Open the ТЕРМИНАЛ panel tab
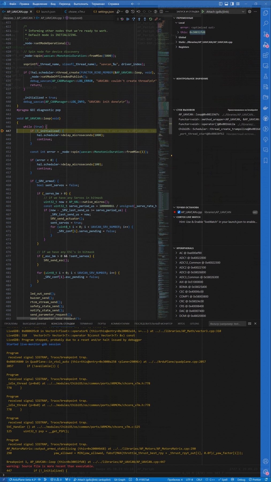The width and height of the screenshot is (271, 482). pyautogui.click(x=86, y=323)
